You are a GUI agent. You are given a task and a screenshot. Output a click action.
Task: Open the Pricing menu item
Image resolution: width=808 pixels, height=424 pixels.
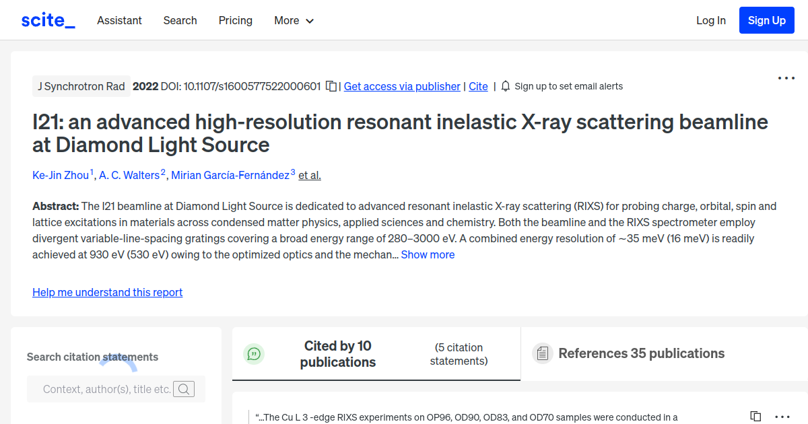point(235,20)
